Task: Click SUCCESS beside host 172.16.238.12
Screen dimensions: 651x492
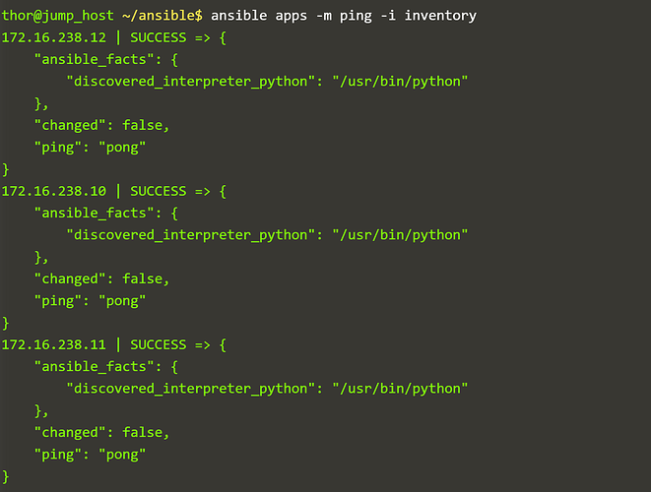Action: (159, 36)
